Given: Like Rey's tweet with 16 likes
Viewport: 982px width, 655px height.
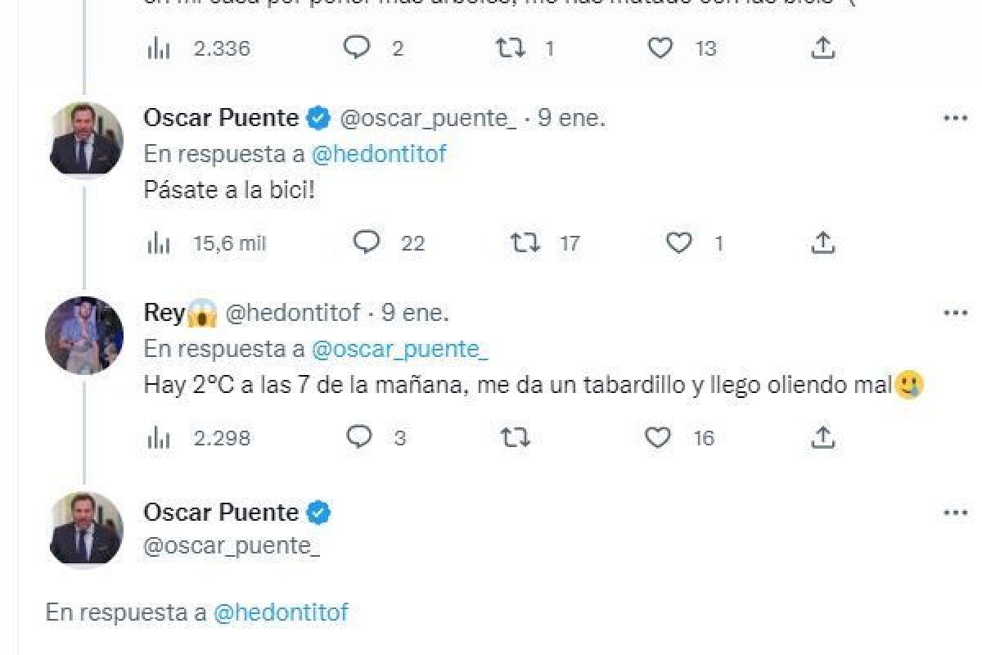Looking at the screenshot, I should (659, 438).
